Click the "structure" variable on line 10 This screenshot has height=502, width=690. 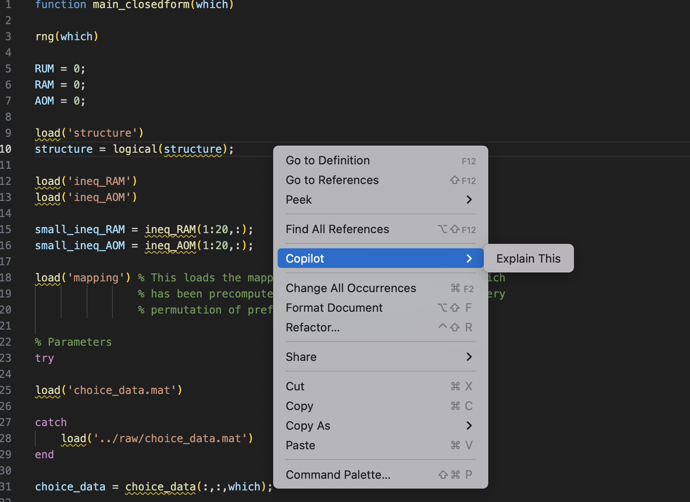tap(64, 149)
